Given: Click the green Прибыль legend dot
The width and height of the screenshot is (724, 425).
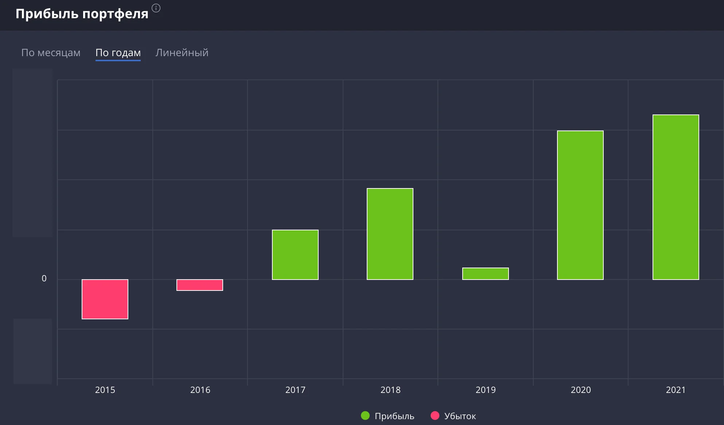Looking at the screenshot, I should [x=365, y=416].
